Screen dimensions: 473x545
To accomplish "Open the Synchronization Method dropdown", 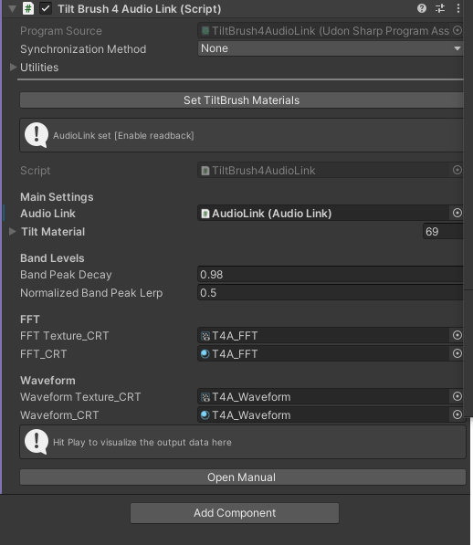I will tap(331, 48).
